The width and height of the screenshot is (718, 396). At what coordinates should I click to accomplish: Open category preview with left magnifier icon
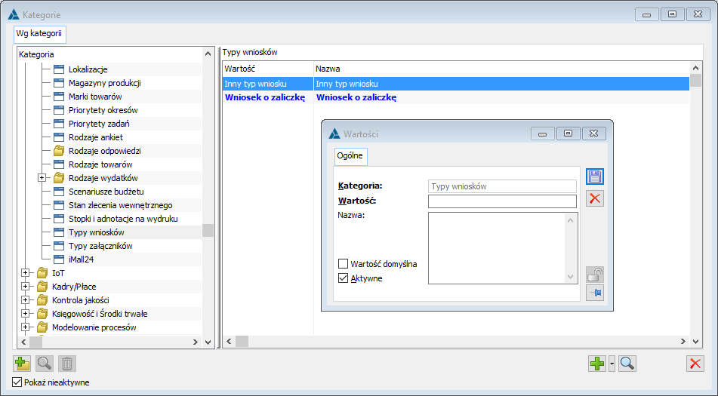(x=45, y=364)
